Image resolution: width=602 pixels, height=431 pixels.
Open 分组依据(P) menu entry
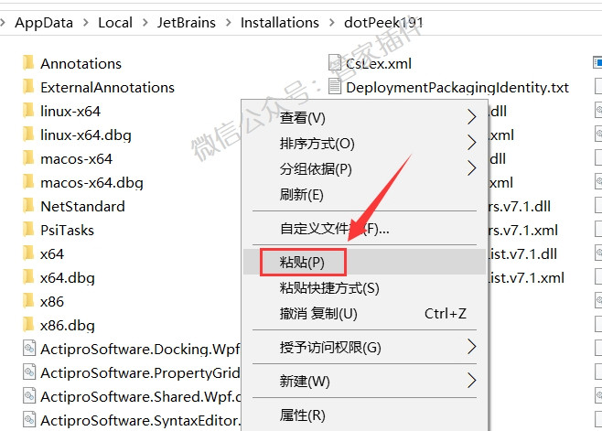(x=365, y=168)
